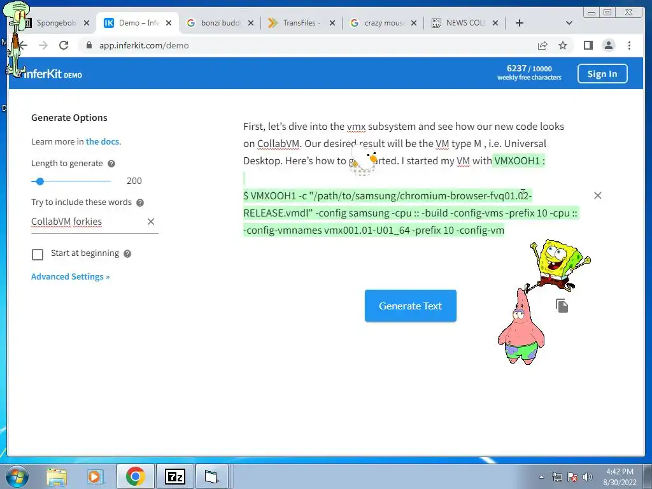Click the weekly free characters counter
The height and width of the screenshot is (489, 652).
coord(529,73)
